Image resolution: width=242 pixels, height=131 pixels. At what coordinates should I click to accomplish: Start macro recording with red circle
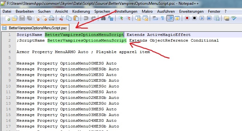click(x=187, y=18)
